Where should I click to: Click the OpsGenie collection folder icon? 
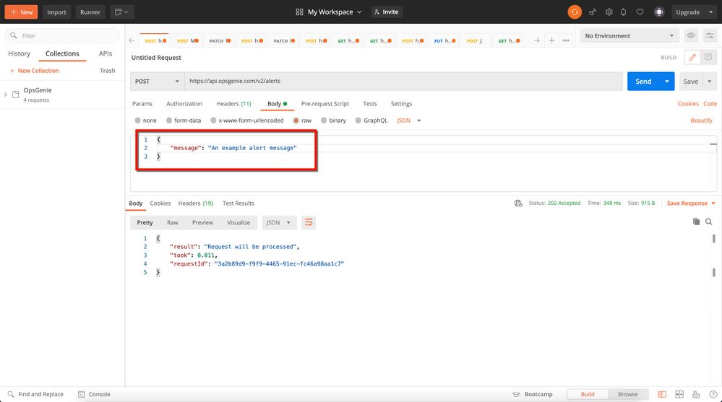pyautogui.click(x=16, y=95)
